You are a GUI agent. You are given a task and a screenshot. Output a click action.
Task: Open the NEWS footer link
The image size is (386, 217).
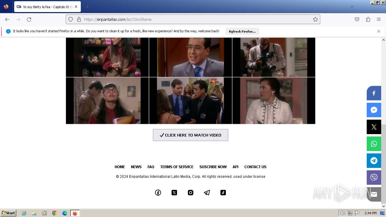[136, 167]
